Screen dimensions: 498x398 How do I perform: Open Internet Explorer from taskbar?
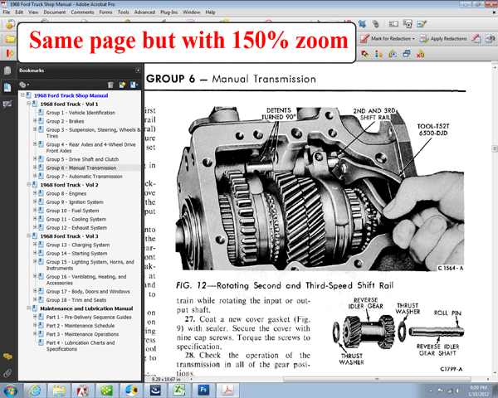[x=35, y=391]
